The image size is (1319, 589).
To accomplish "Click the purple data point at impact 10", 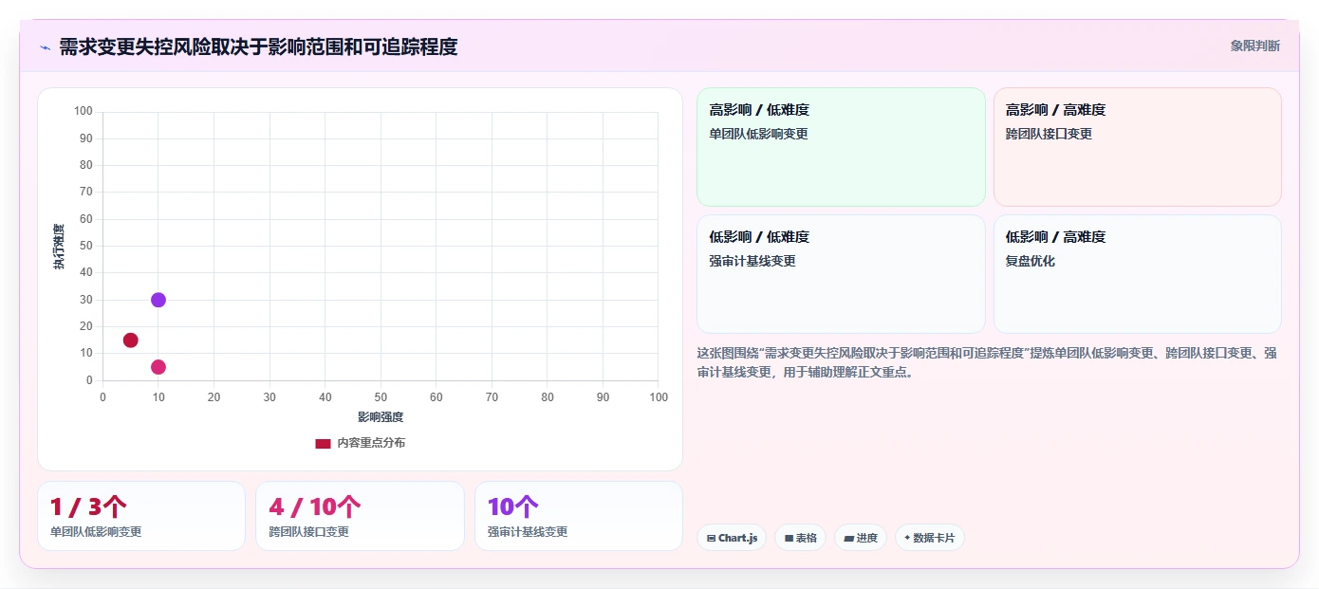I will click(x=158, y=300).
